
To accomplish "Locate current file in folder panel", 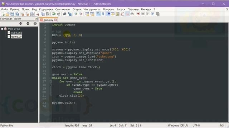I will click(x=35, y=23).
